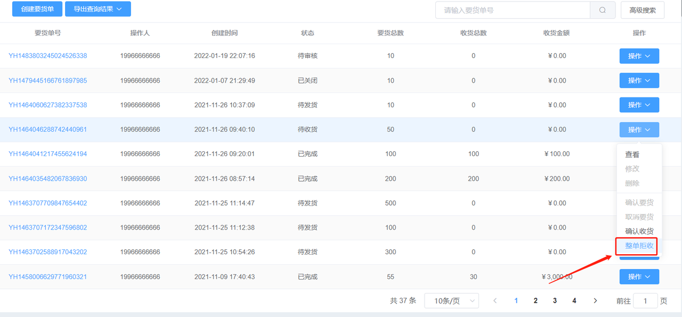Click the 300 quantity cell
The height and width of the screenshot is (317, 682).
coord(391,252)
